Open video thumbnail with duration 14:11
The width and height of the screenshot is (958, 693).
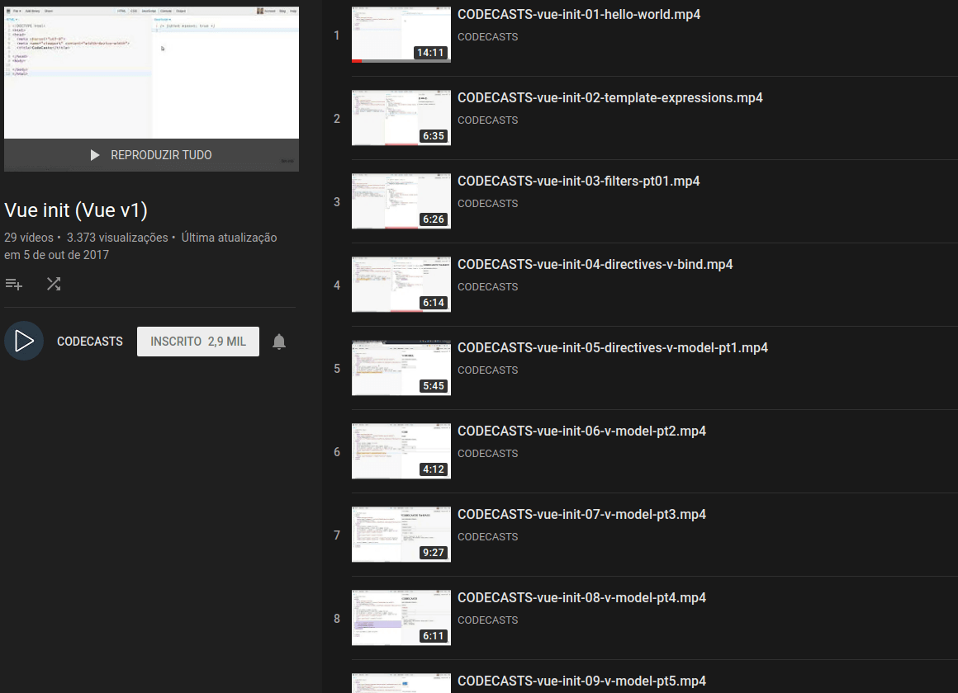coord(401,35)
